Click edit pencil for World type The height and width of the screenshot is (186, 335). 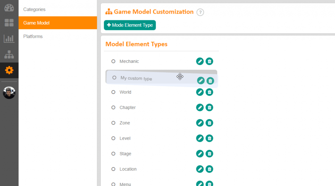(200, 92)
